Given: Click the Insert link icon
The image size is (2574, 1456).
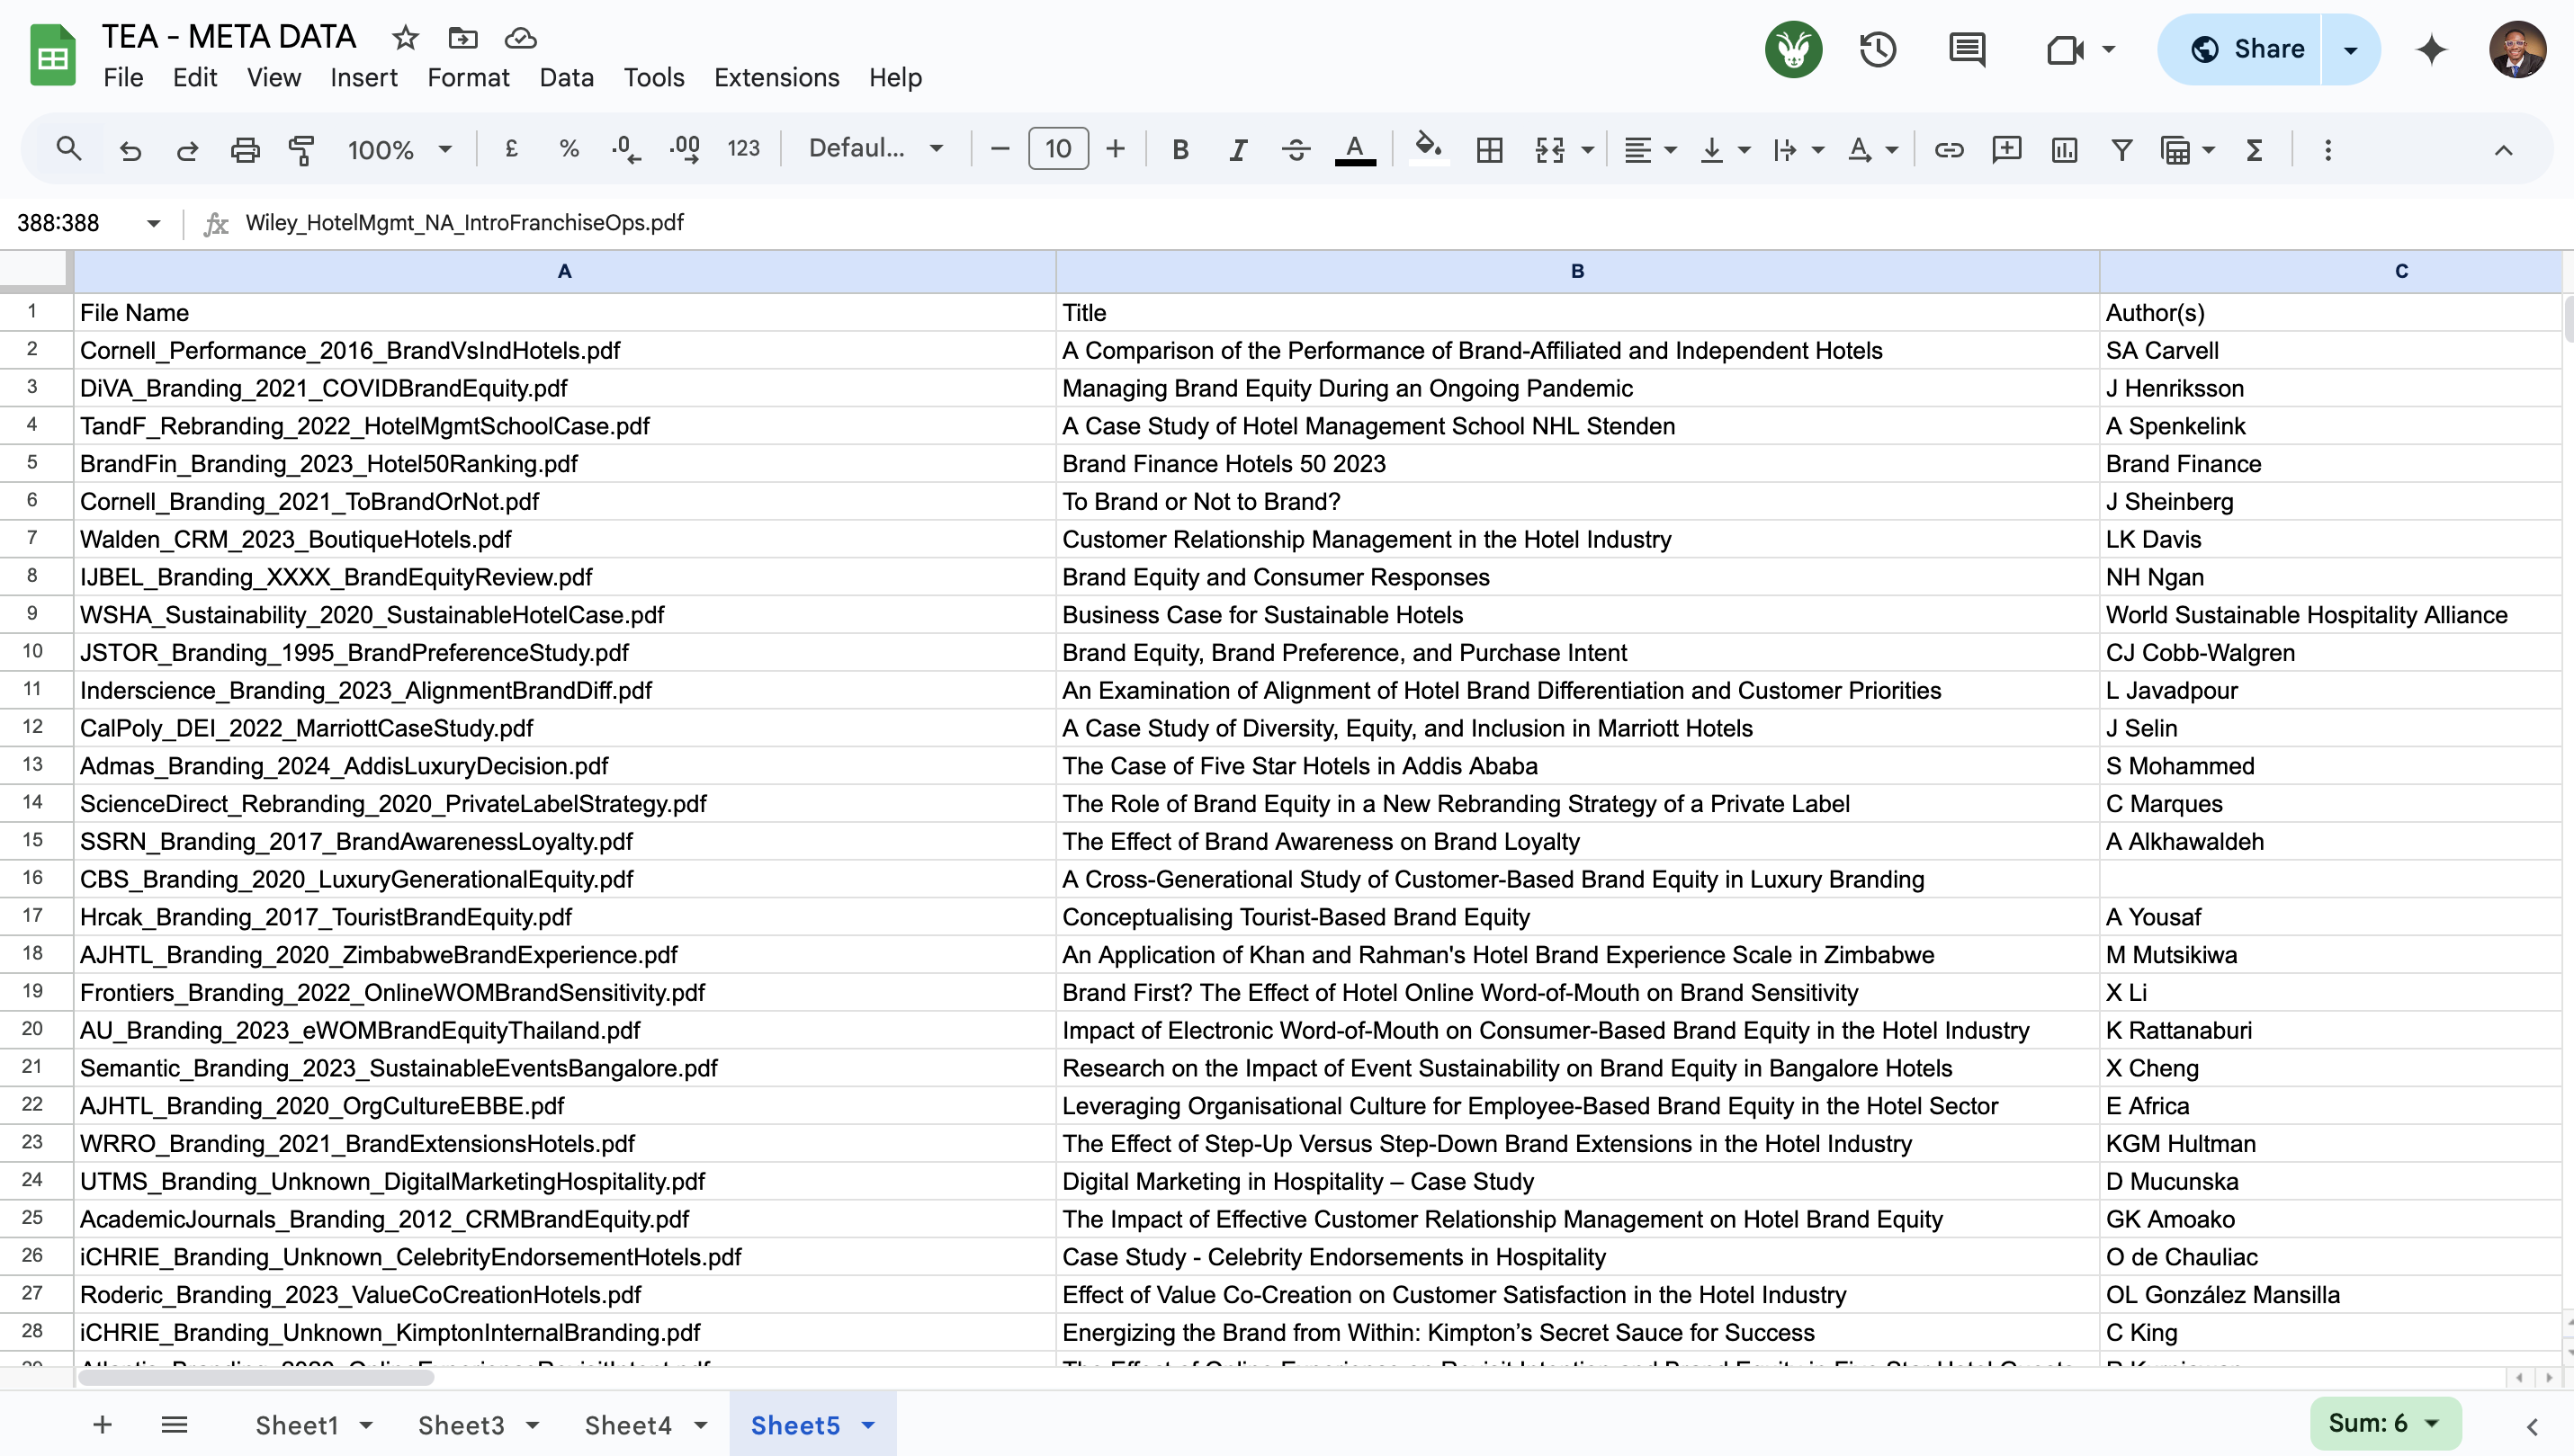Looking at the screenshot, I should click(1949, 149).
